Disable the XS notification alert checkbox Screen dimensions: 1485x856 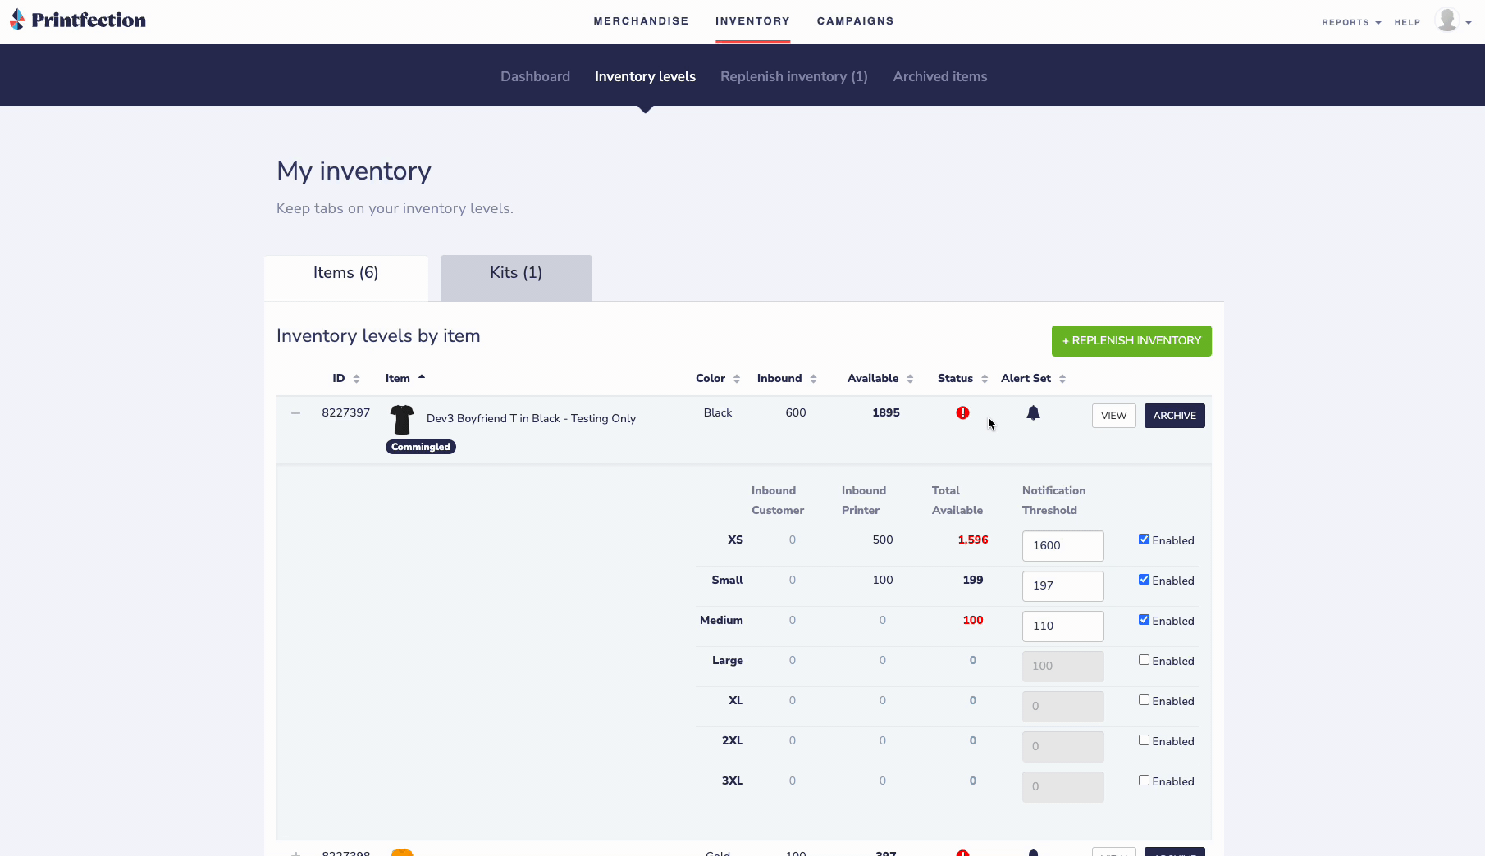tap(1144, 540)
